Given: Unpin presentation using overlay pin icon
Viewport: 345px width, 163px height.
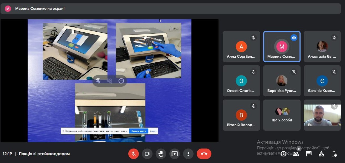Looking at the screenshot, I should pyautogui.click(x=98, y=81).
